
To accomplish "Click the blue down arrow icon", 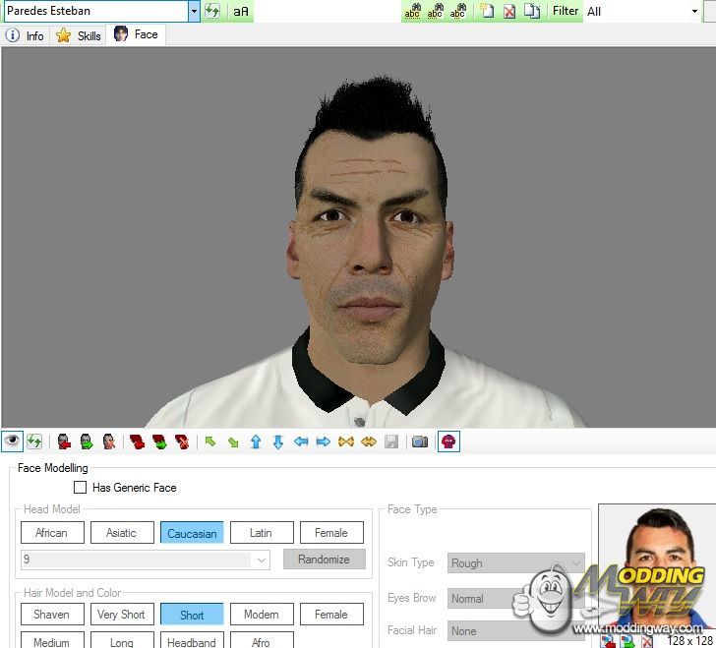I will [278, 442].
